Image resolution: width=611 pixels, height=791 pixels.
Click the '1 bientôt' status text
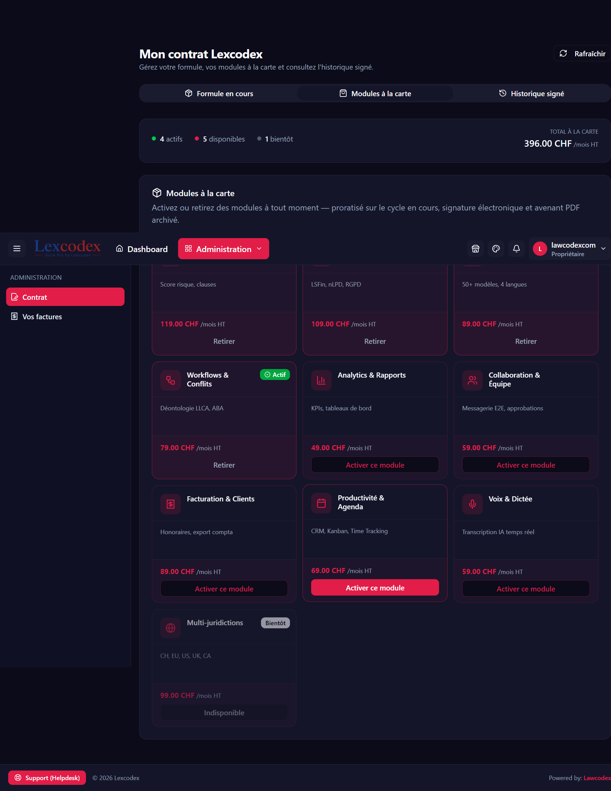pos(279,139)
